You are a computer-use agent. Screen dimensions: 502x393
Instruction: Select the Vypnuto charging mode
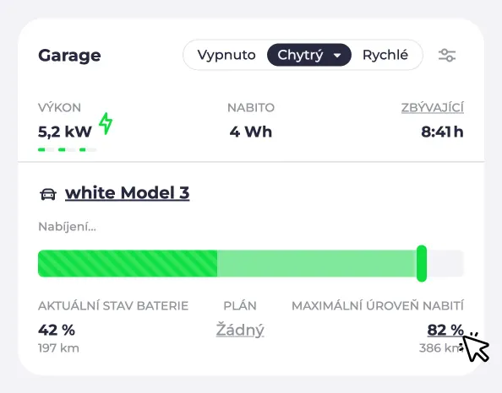(226, 55)
